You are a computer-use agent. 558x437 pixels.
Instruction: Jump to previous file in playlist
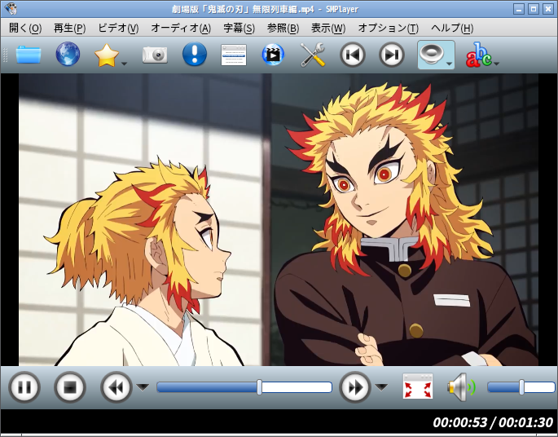click(352, 55)
